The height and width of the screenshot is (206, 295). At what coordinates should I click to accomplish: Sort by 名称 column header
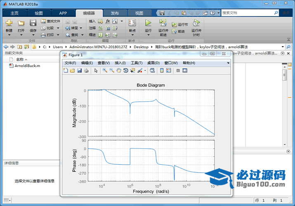[20, 59]
